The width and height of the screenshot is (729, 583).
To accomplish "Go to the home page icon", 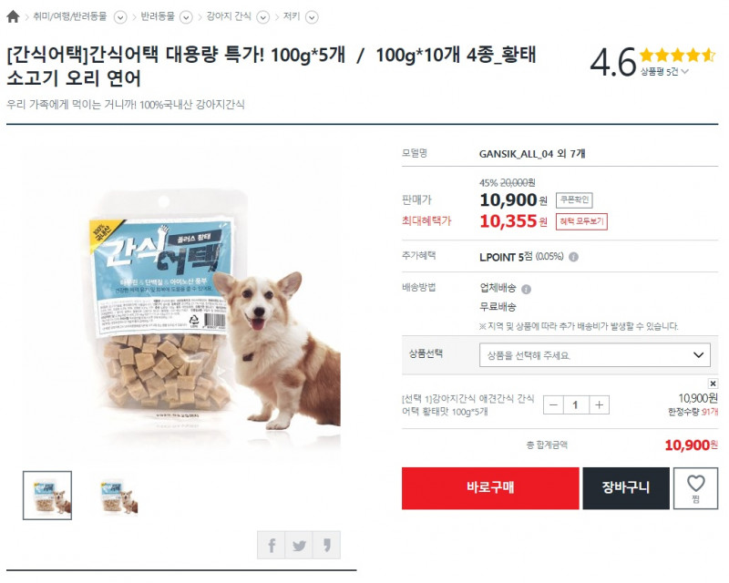I will point(13,16).
